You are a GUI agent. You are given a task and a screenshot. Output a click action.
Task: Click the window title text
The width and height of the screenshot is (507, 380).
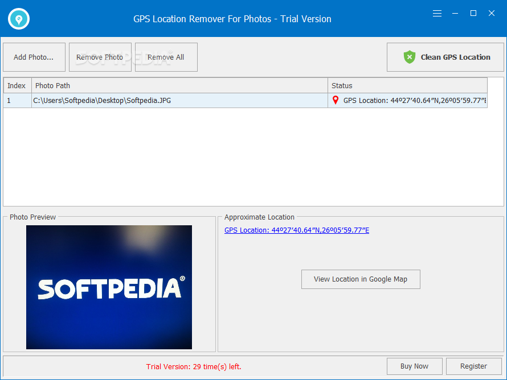[x=232, y=19]
